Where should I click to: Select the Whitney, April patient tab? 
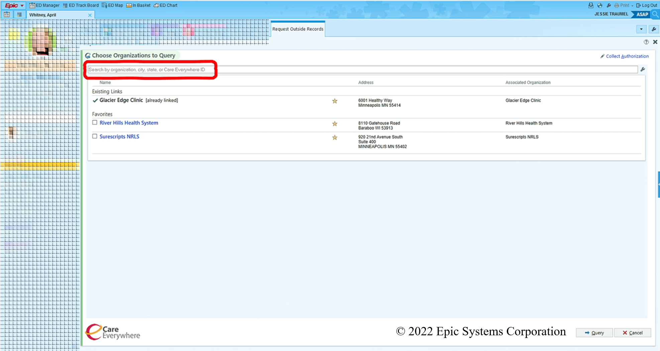point(43,15)
